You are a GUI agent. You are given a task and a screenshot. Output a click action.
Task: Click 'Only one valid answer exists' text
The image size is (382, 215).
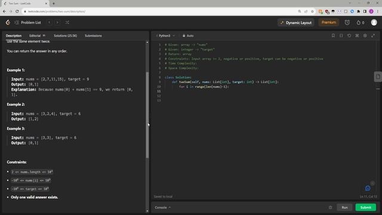(35, 197)
